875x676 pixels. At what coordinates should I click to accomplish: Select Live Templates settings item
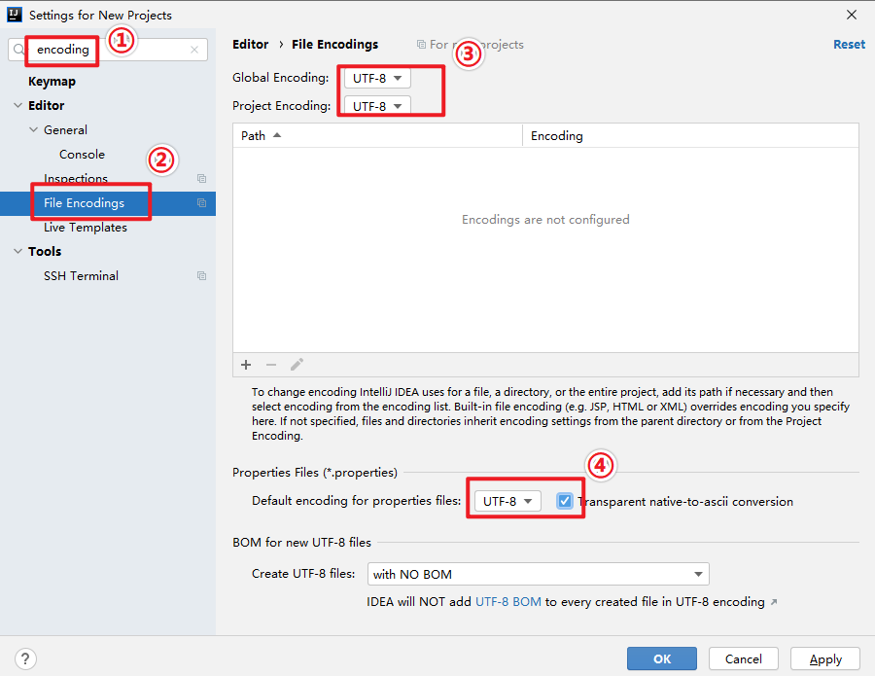pyautogui.click(x=86, y=228)
